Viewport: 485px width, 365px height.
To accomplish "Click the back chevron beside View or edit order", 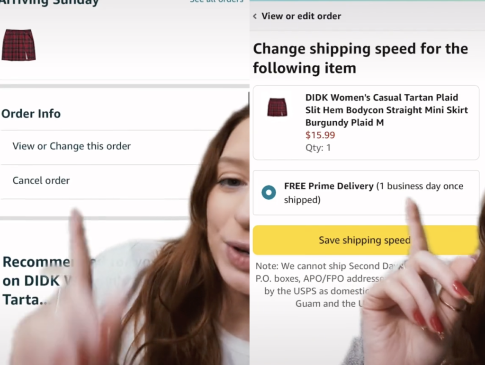I will 255,16.
